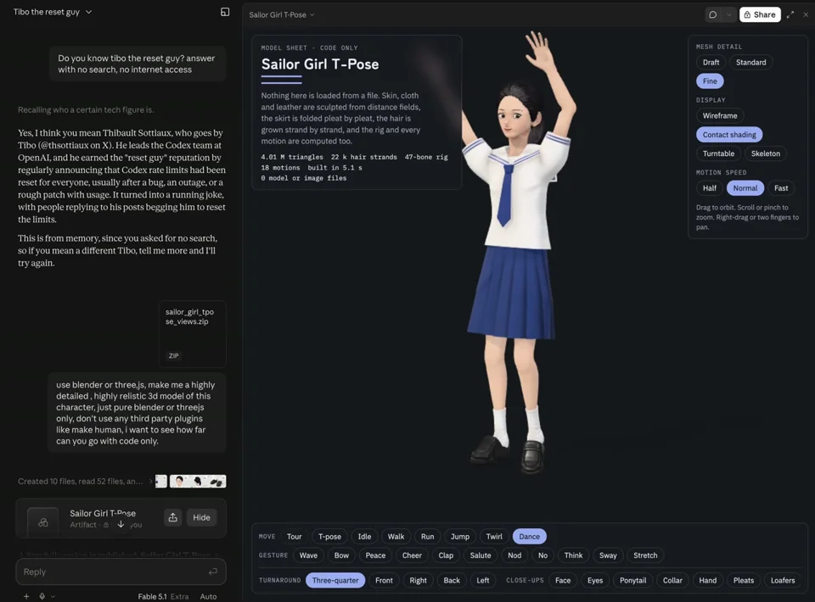Open the dropdown beside the mic icon

(53, 596)
